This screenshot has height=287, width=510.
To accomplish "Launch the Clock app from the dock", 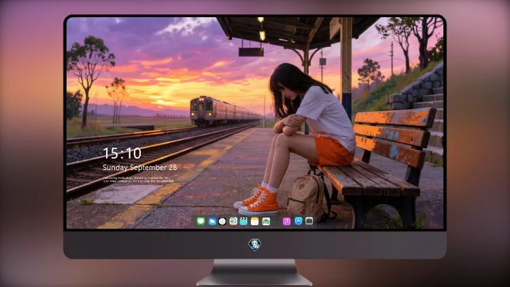I will [x=222, y=222].
